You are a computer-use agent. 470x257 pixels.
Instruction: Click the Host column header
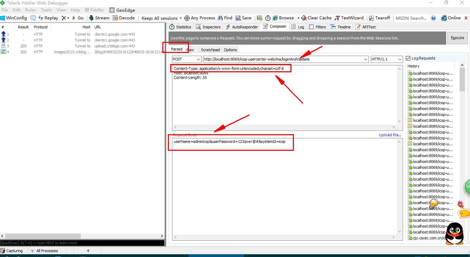point(86,27)
